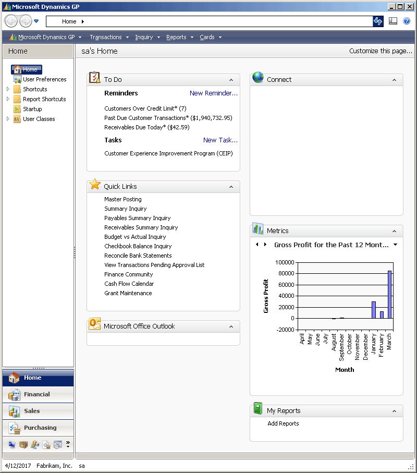
Task: Collapse the My Reports section
Action: pyautogui.click(x=395, y=411)
